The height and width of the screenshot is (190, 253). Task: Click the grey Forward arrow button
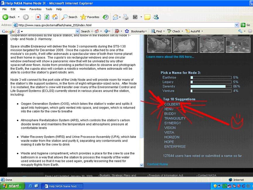click(x=26, y=17)
